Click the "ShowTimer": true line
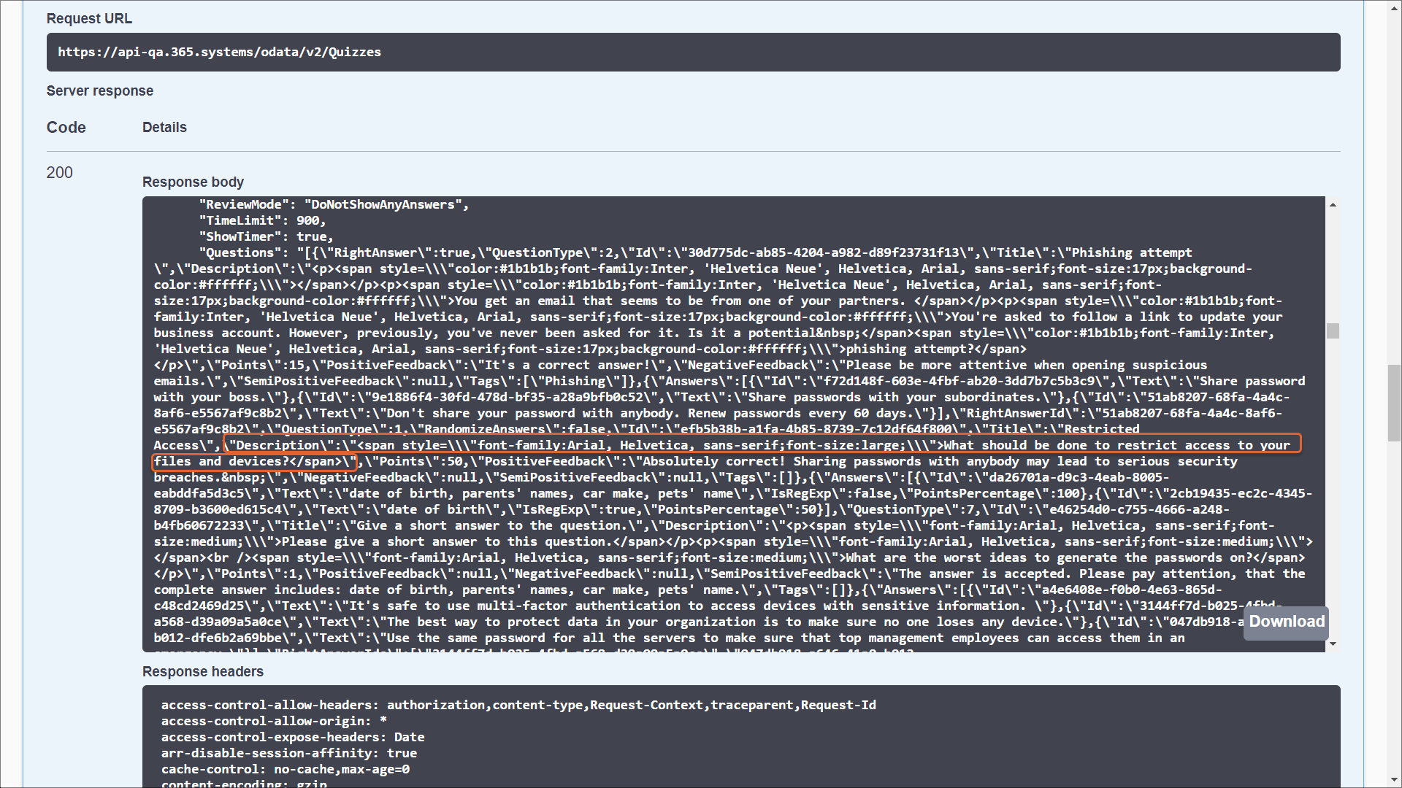The image size is (1402, 788). 266,236
